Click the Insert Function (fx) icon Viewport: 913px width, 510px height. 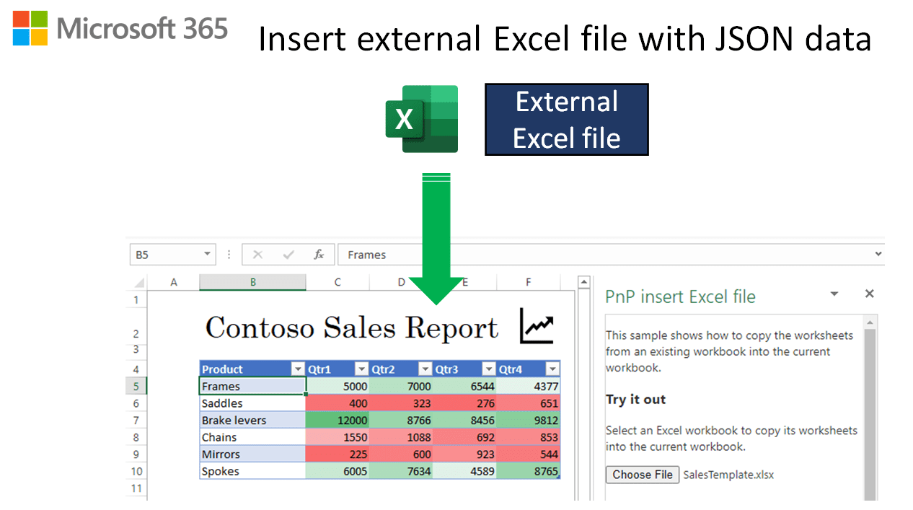319,254
